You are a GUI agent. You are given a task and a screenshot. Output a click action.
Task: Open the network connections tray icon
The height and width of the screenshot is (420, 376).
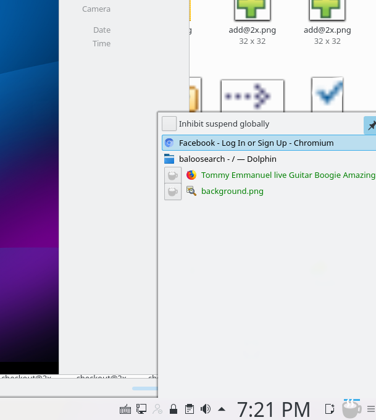[x=141, y=409]
